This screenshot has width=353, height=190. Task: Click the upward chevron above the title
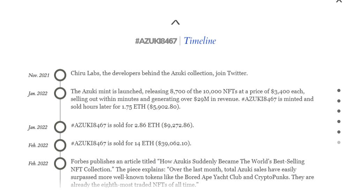[175, 23]
